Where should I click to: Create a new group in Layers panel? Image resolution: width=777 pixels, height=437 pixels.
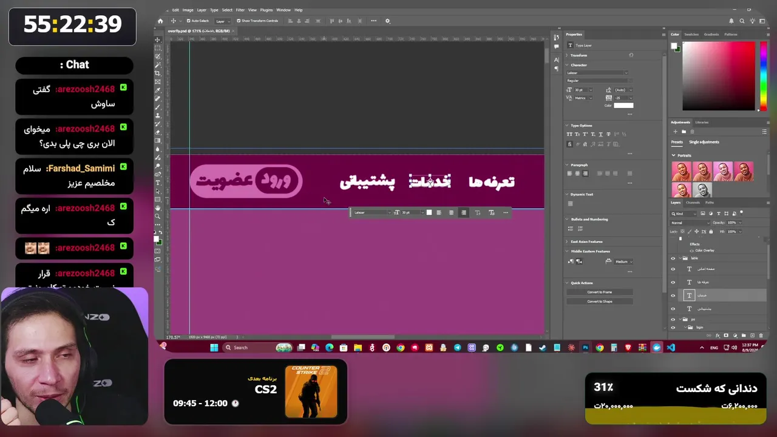point(744,336)
